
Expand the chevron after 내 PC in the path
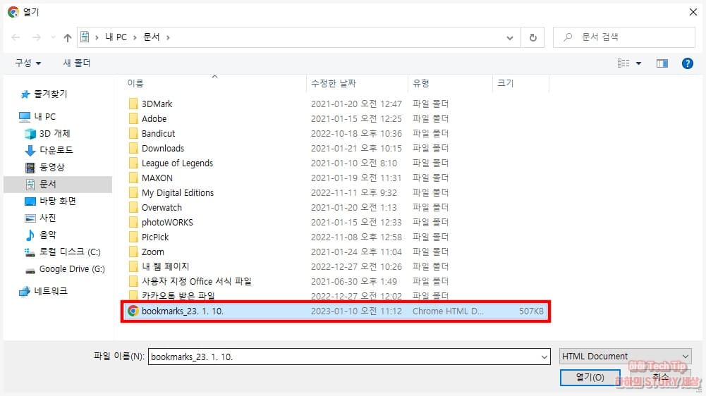[135, 38]
